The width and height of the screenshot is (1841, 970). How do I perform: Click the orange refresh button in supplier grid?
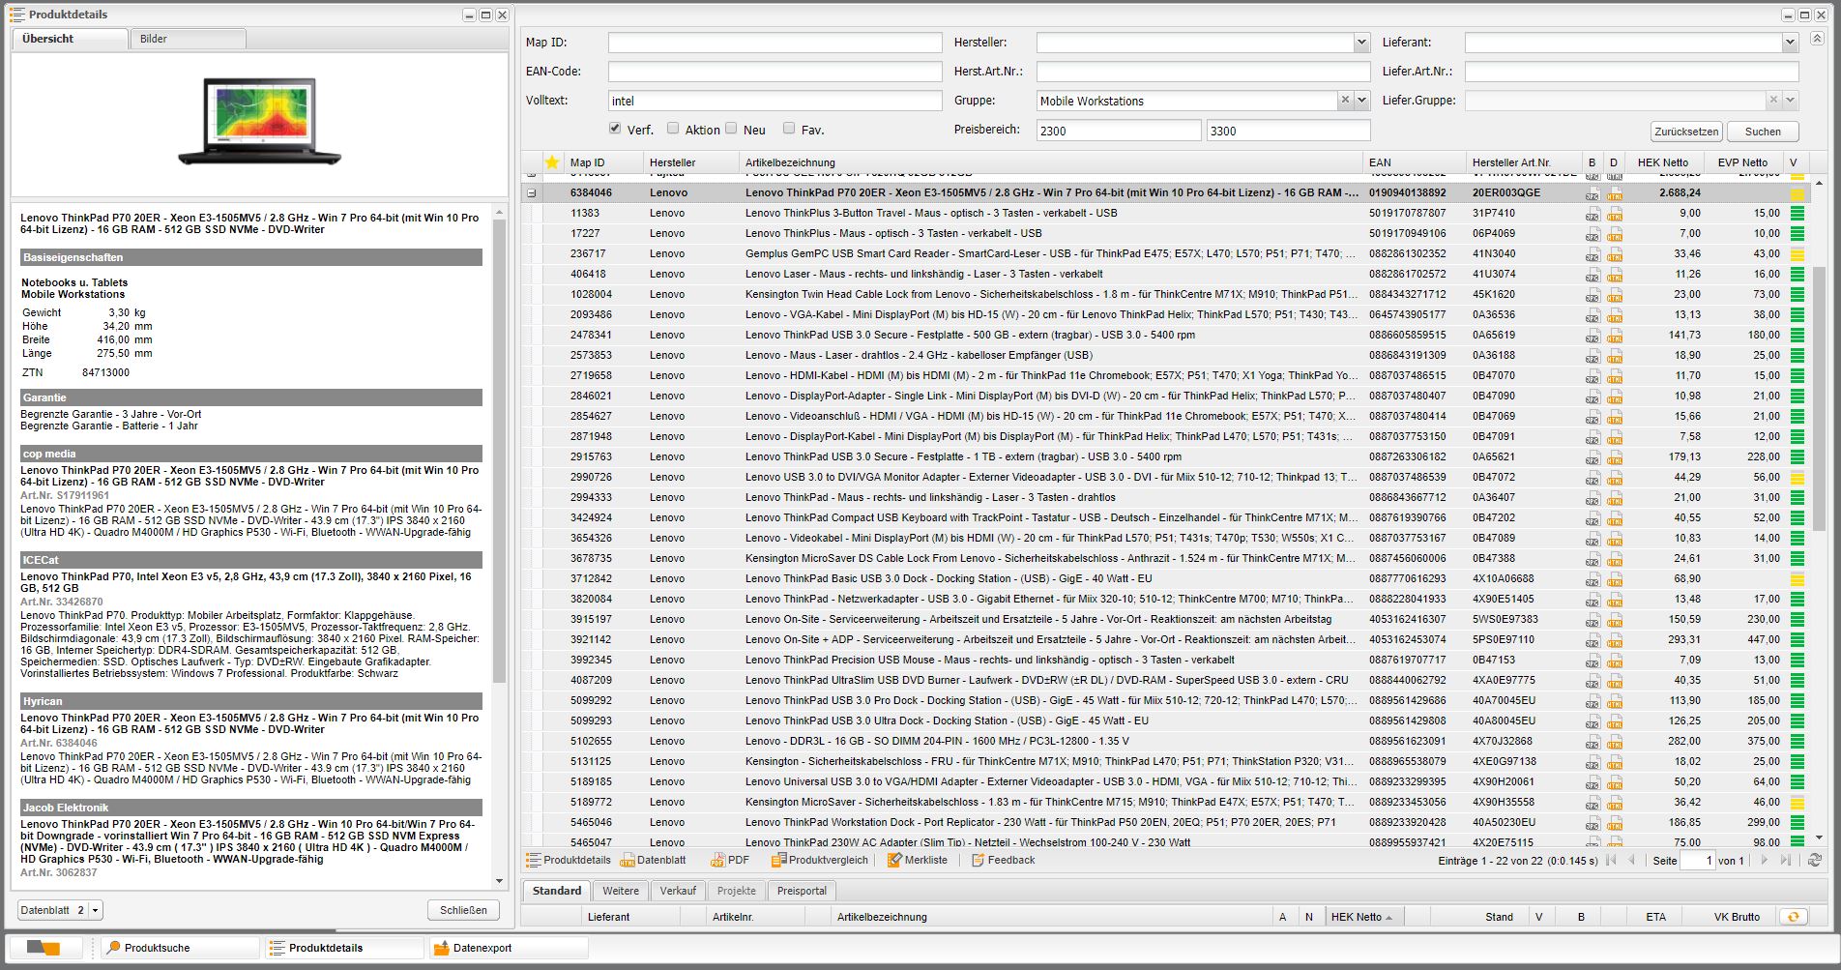coord(1794,917)
